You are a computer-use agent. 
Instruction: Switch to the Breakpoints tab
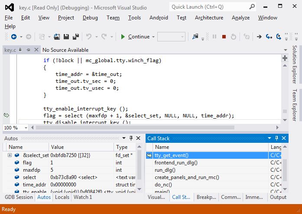coord(206,197)
